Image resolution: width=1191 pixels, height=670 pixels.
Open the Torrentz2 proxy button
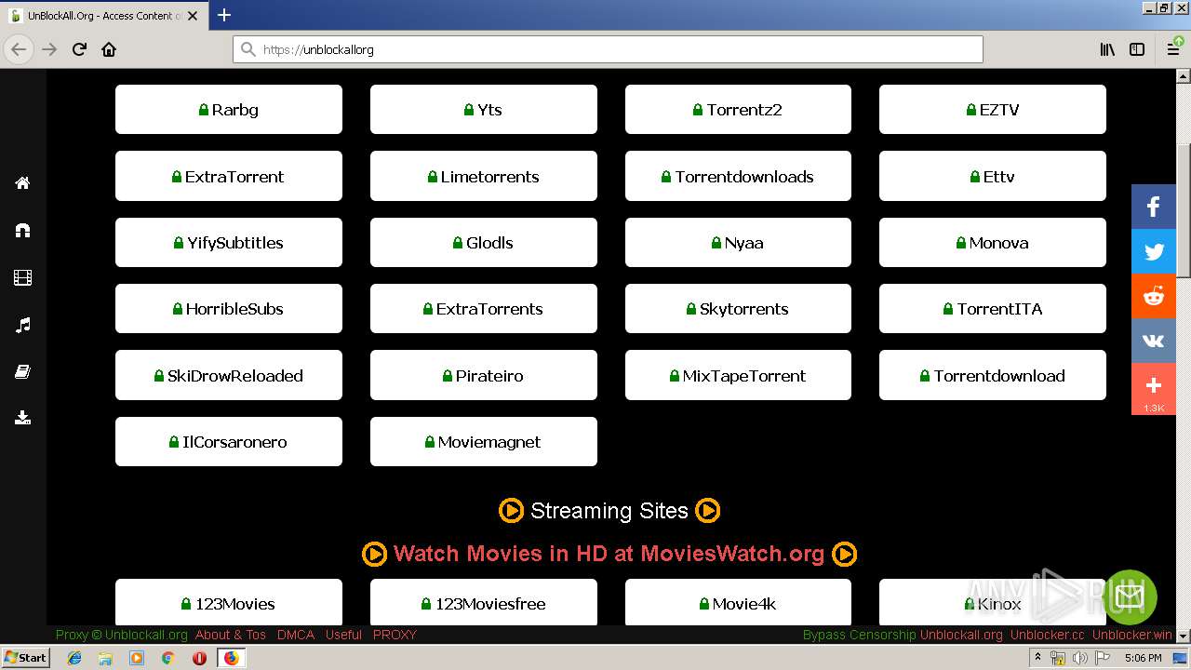tap(738, 110)
